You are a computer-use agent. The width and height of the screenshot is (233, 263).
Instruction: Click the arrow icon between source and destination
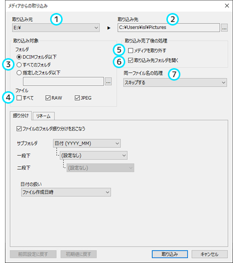tap(109, 28)
